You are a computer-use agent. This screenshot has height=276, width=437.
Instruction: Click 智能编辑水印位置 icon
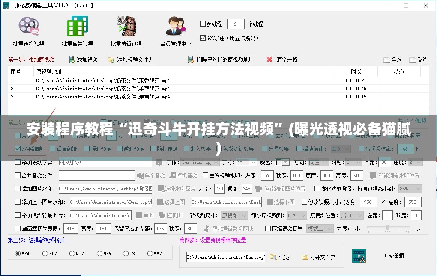tap(373, 175)
